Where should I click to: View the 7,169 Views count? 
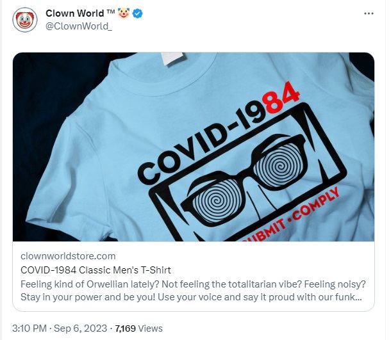(138, 328)
